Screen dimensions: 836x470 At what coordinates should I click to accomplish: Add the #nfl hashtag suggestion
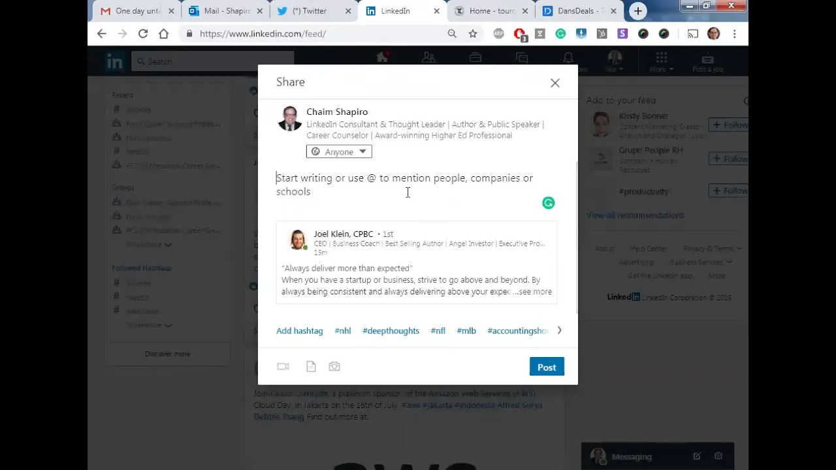tap(438, 331)
